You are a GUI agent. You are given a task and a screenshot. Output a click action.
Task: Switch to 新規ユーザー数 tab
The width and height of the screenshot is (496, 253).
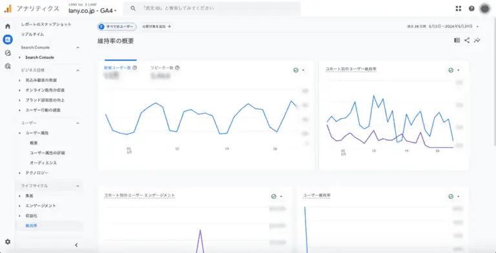118,68
